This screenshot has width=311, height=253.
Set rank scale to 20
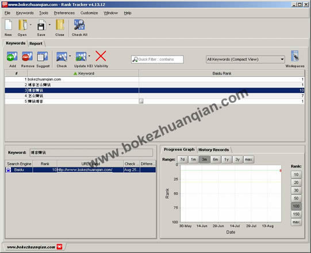[296, 182]
